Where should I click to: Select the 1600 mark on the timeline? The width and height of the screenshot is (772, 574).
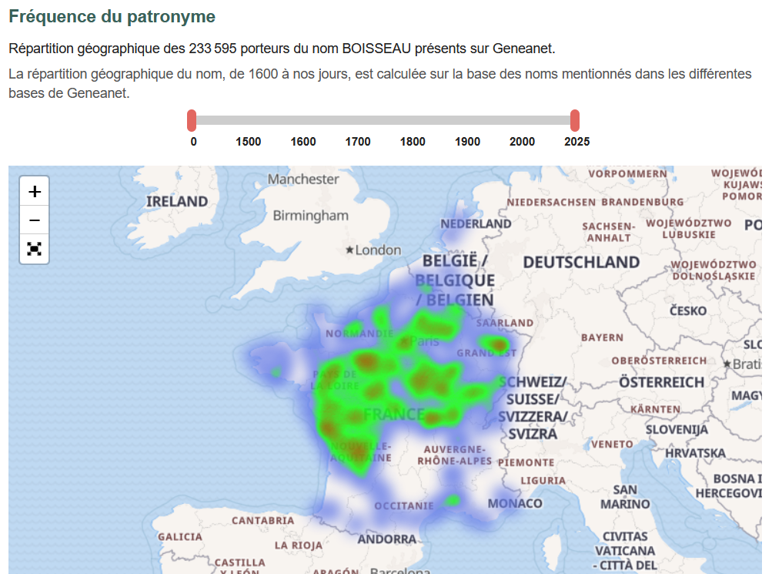303,142
